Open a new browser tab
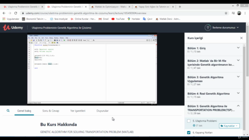This screenshot has width=249, height=140. [180, 7]
